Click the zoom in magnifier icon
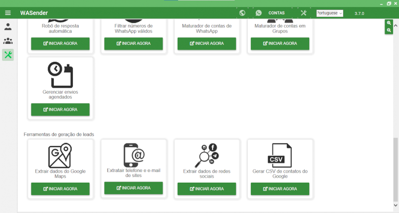Viewport: 399px width, 213px height. click(x=389, y=23)
